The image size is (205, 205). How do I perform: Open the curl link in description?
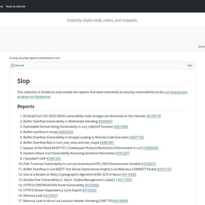click(x=167, y=92)
